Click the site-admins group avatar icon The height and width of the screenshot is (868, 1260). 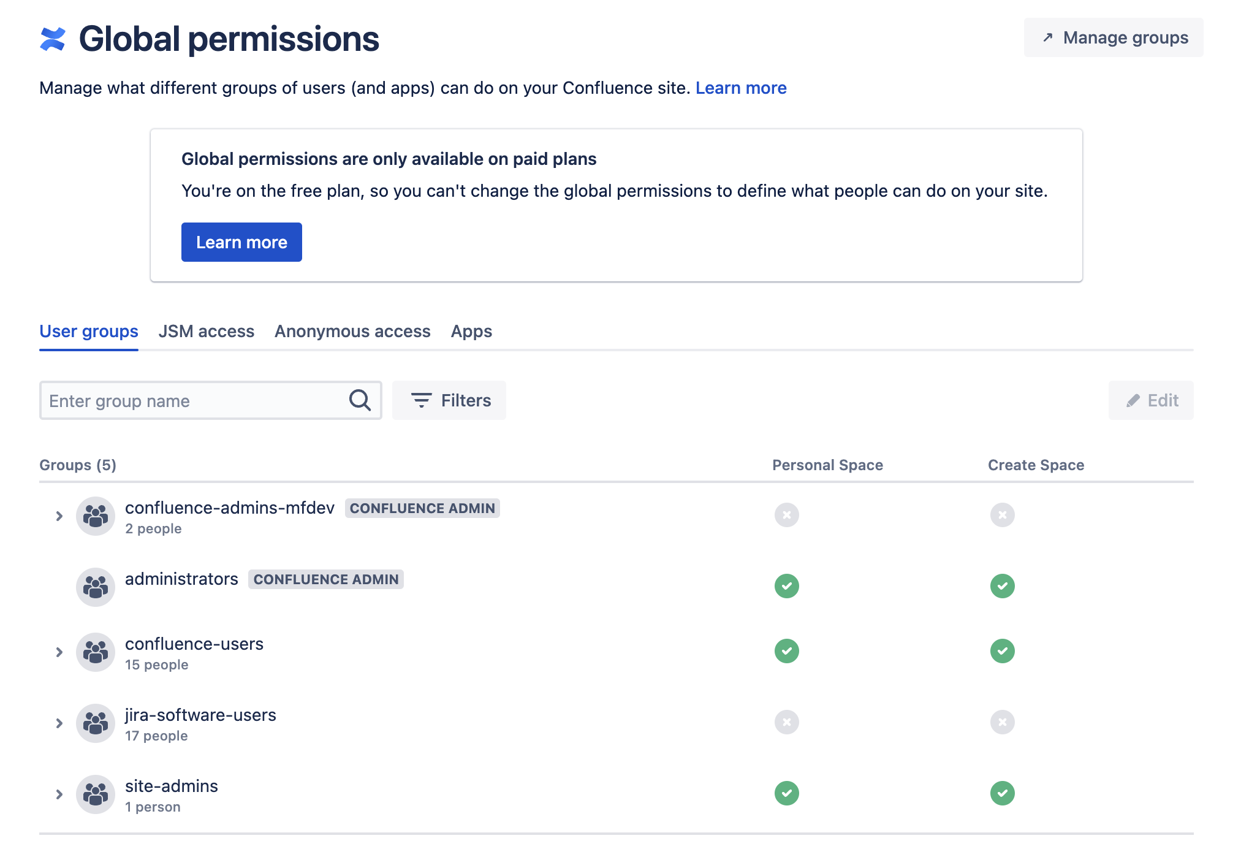[96, 794]
